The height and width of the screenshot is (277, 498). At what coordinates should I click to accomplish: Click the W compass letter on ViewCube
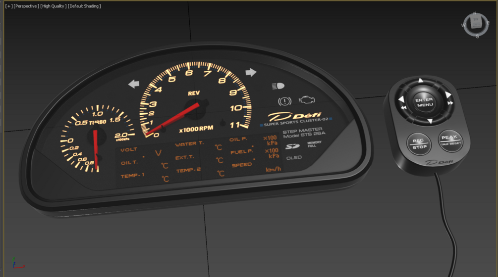(463, 25)
